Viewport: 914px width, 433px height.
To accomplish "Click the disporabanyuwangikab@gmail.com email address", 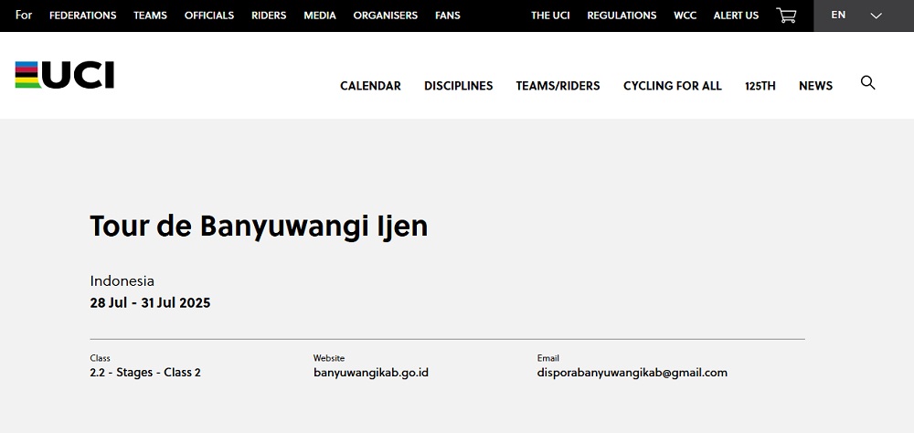I will point(632,373).
